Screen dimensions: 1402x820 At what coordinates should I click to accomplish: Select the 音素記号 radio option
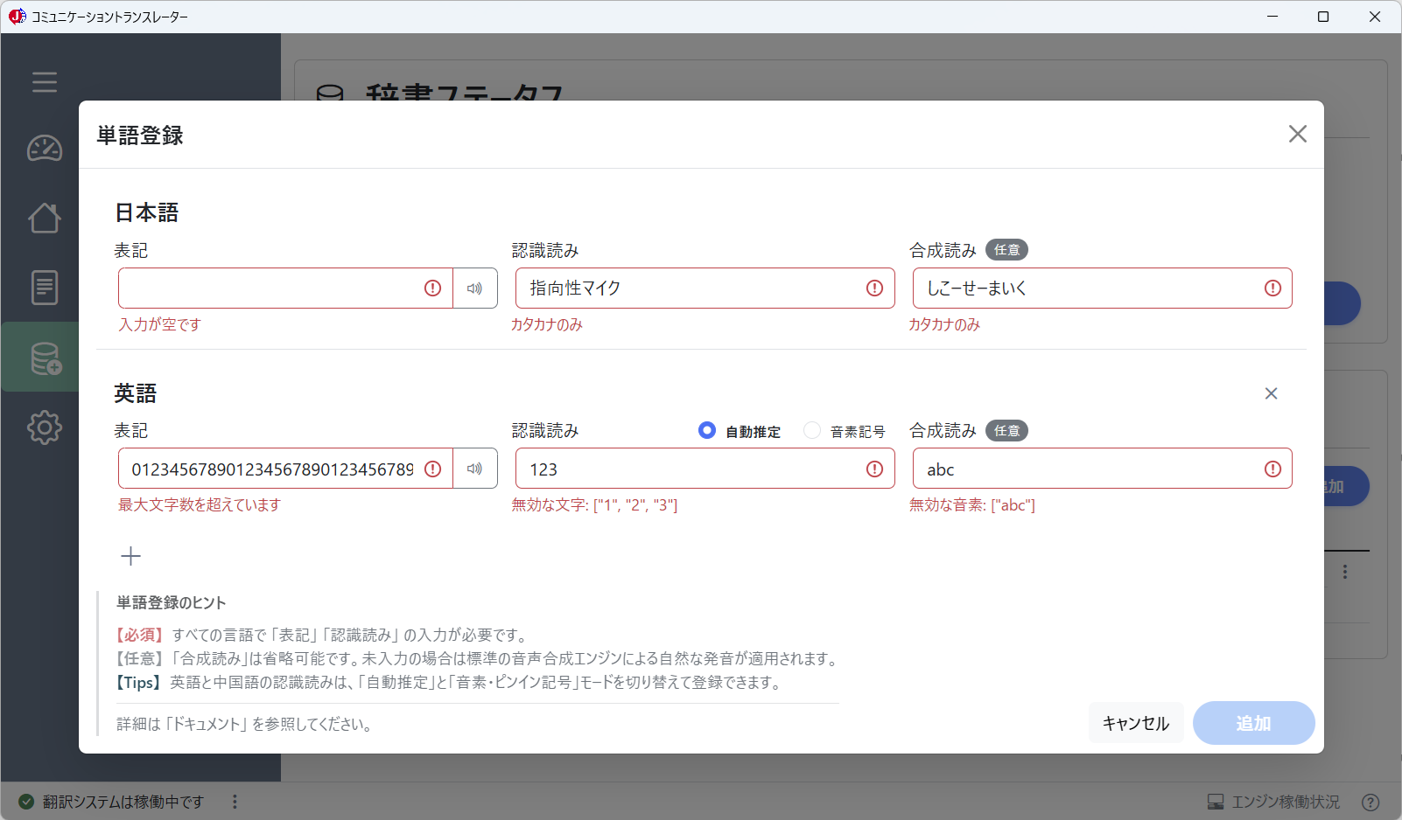(x=812, y=430)
